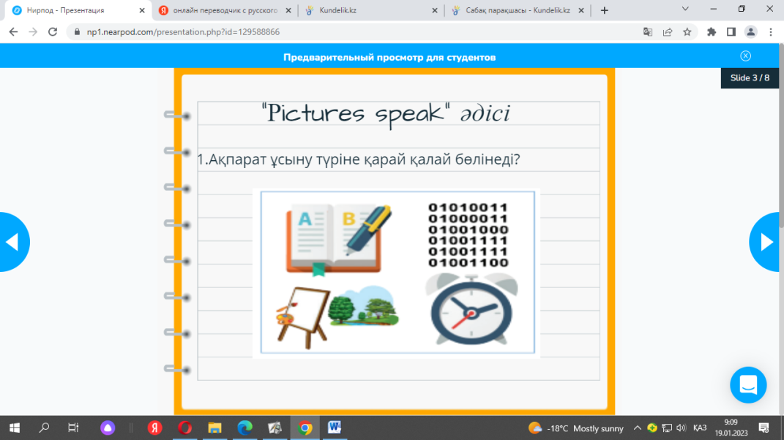
Task: Close the Kundelik.kz tab
Action: pos(435,10)
